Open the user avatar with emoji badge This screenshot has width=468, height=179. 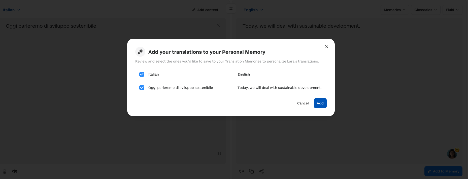point(452,154)
